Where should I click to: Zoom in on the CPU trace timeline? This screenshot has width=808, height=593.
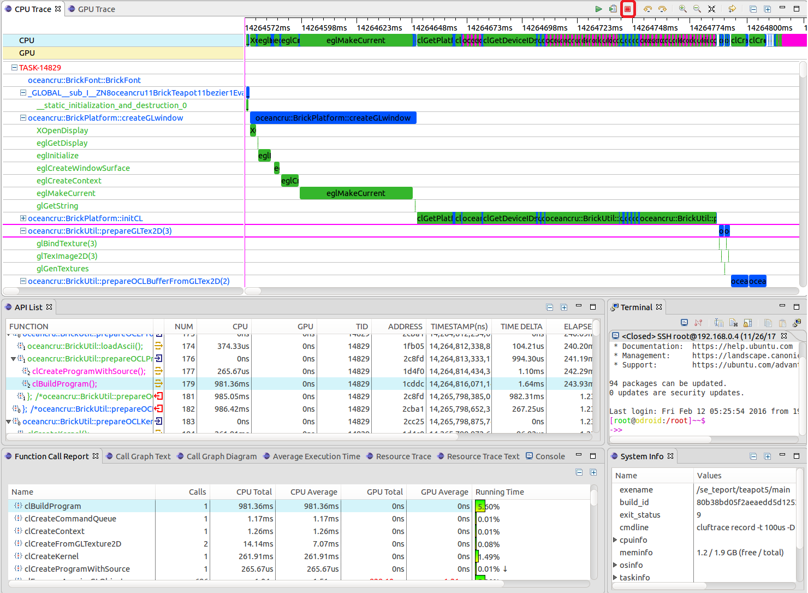pyautogui.click(x=682, y=9)
